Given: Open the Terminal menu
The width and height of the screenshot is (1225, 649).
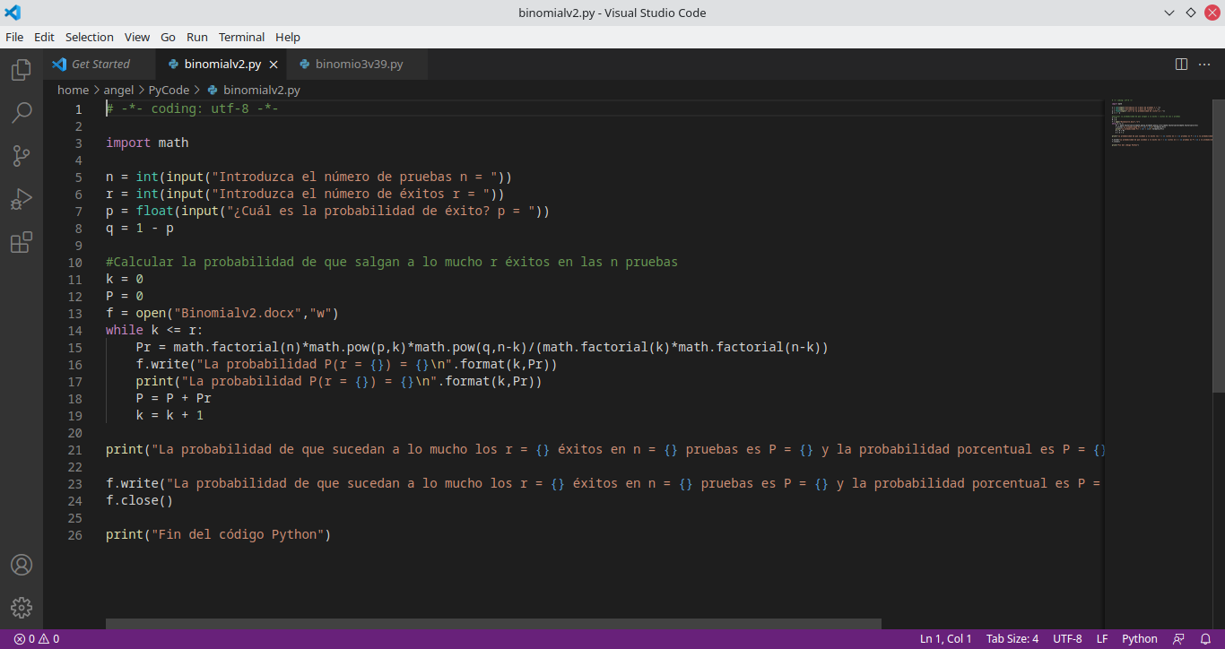Looking at the screenshot, I should (x=241, y=37).
